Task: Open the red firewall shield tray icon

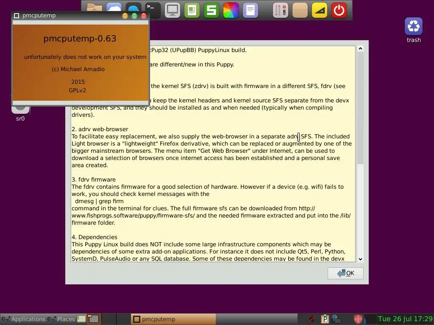Action: point(358,319)
